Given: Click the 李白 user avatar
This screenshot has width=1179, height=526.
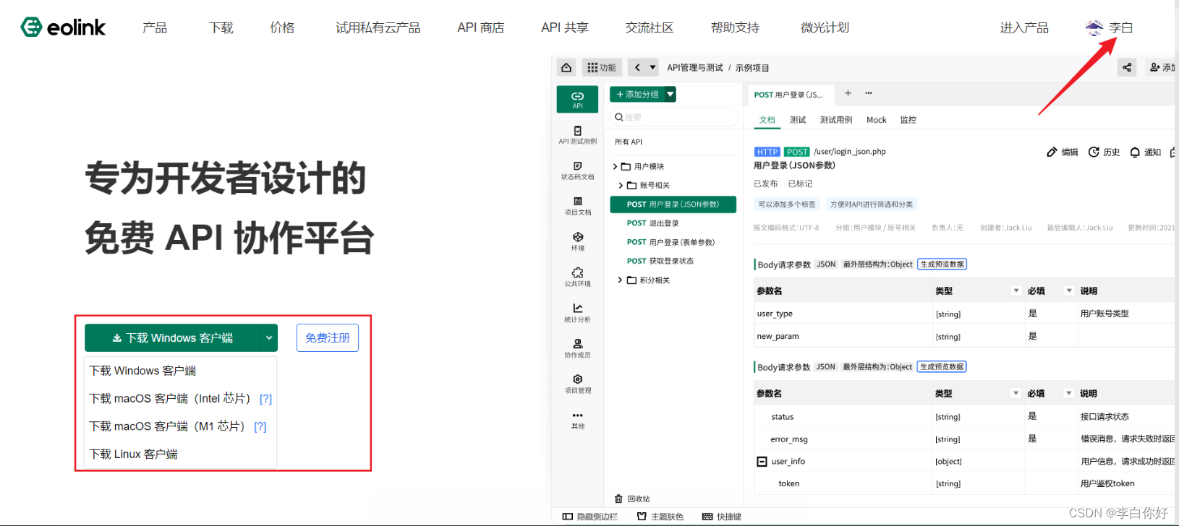Looking at the screenshot, I should 1094,27.
